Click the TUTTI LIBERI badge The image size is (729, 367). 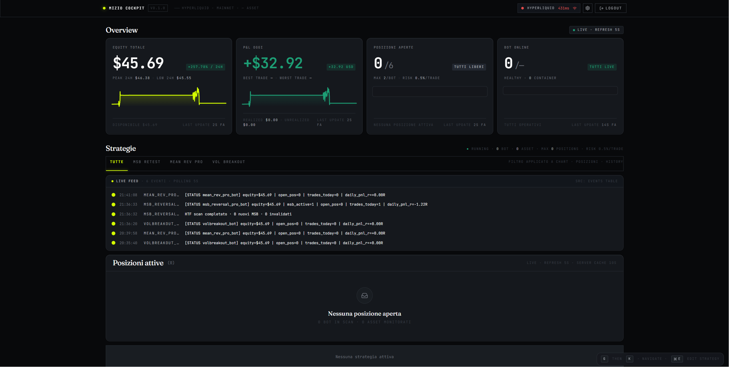(469, 67)
